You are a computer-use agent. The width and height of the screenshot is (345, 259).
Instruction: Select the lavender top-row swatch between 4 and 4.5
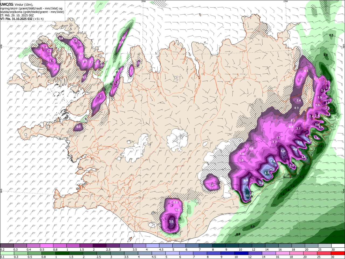tap(153, 246)
